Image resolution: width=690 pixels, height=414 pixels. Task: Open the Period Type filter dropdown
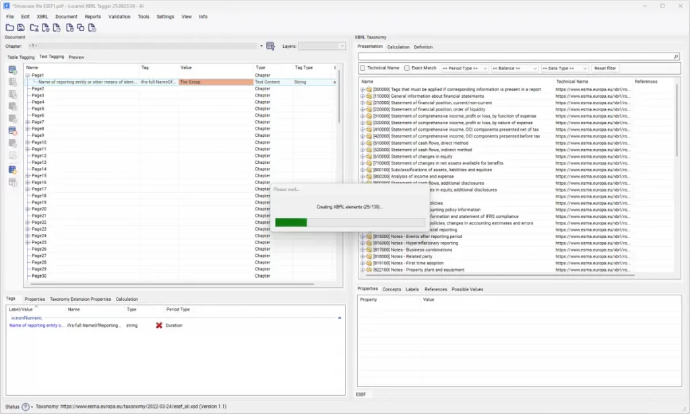coord(465,68)
